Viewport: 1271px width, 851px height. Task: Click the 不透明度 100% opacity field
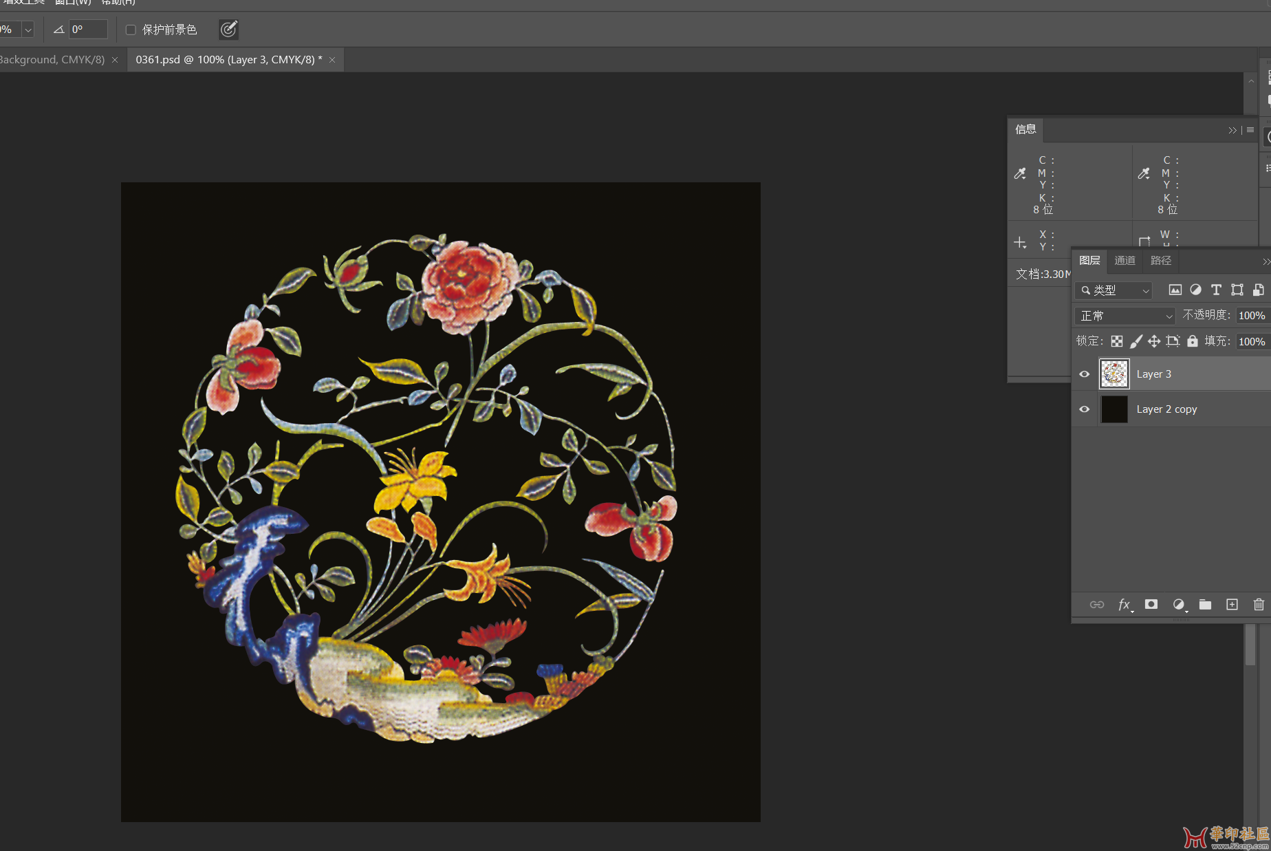click(1252, 316)
